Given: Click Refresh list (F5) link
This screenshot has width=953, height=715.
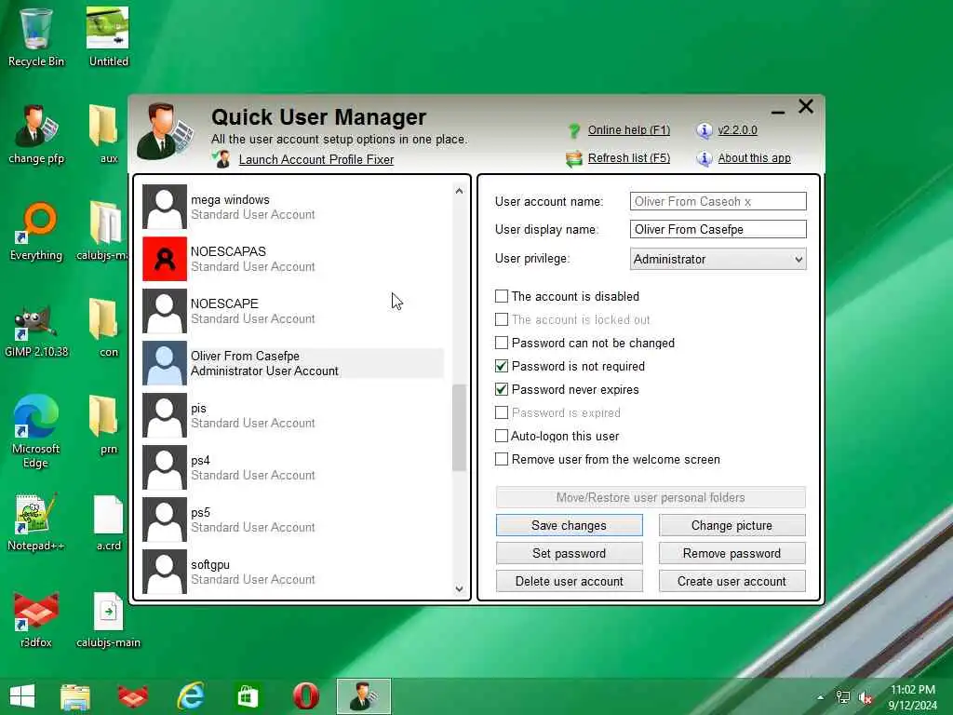Looking at the screenshot, I should click(628, 158).
